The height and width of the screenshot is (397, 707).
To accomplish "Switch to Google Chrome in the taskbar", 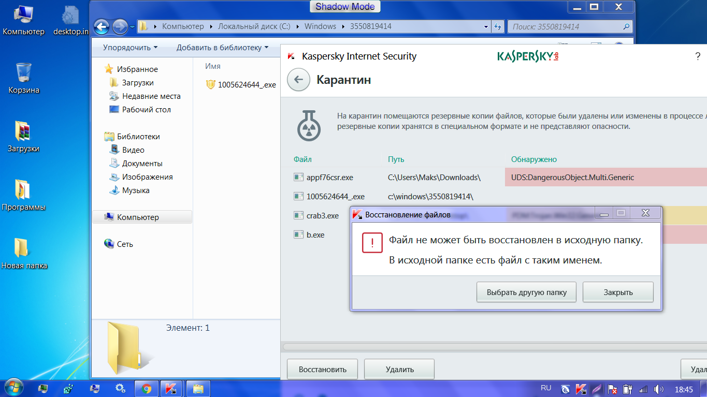I will [x=146, y=388].
